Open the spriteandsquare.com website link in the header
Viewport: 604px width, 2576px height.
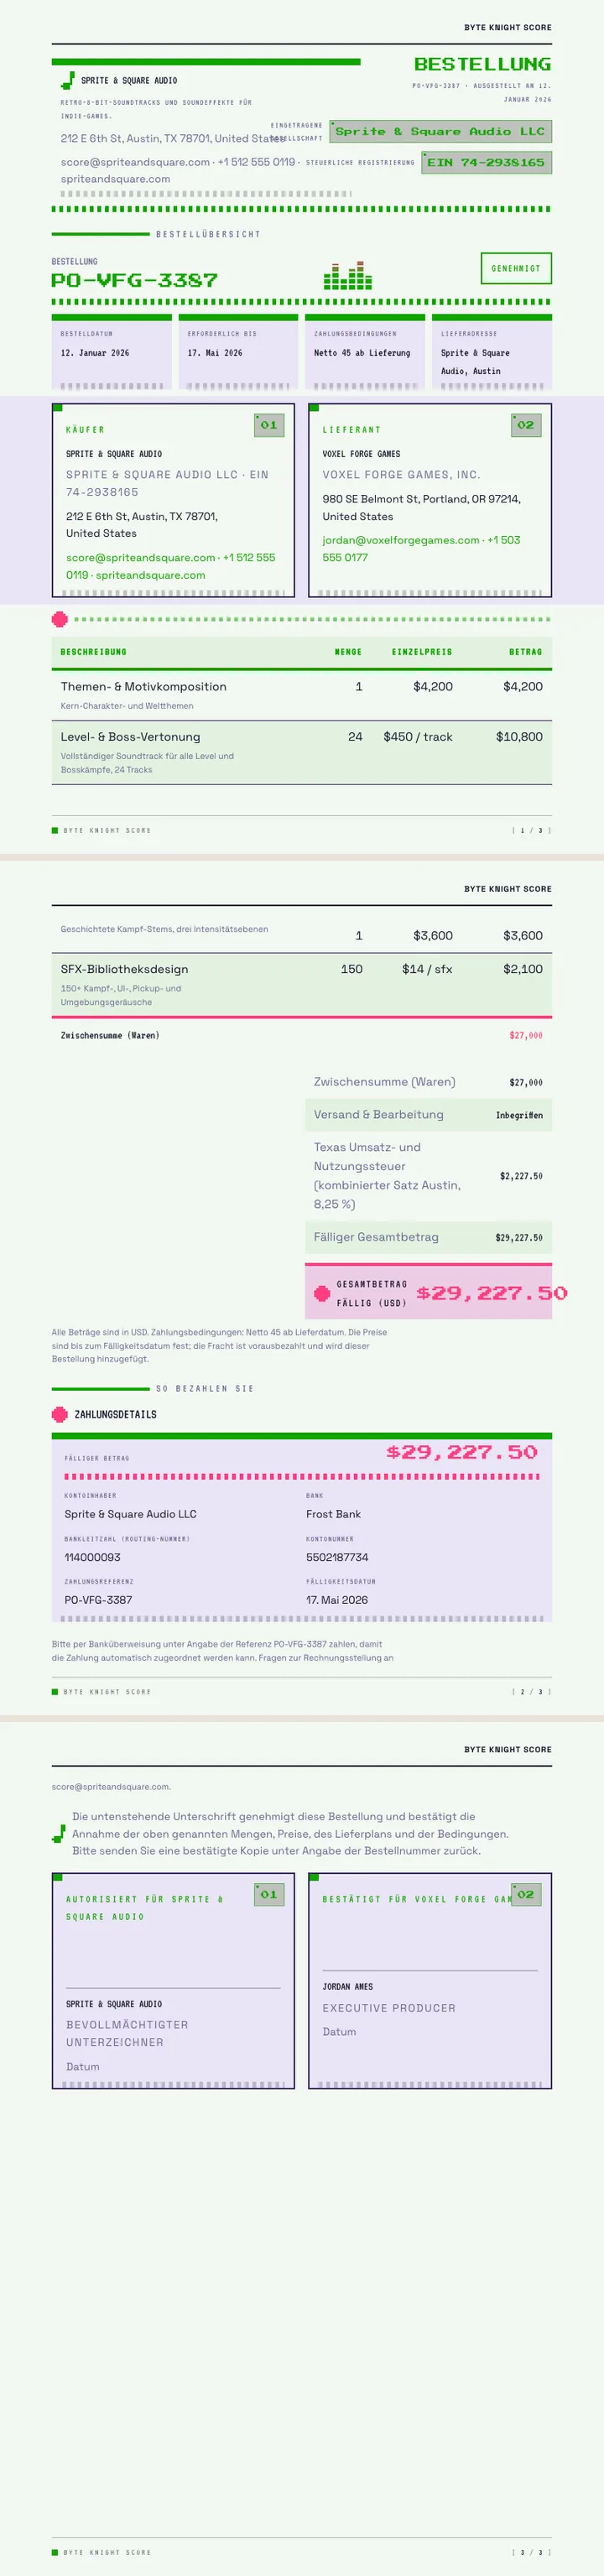click(x=115, y=179)
